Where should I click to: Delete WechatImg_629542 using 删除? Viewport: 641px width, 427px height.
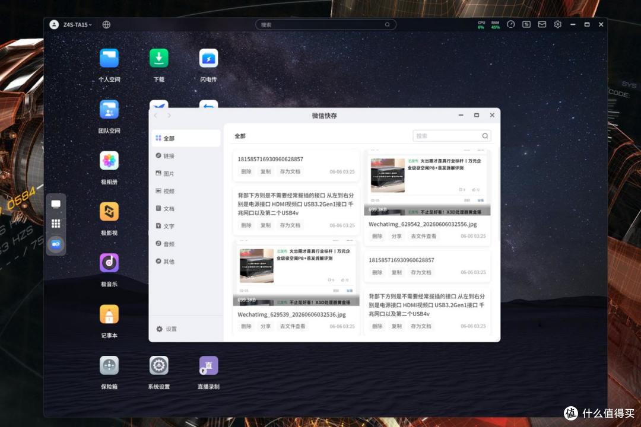pos(377,236)
